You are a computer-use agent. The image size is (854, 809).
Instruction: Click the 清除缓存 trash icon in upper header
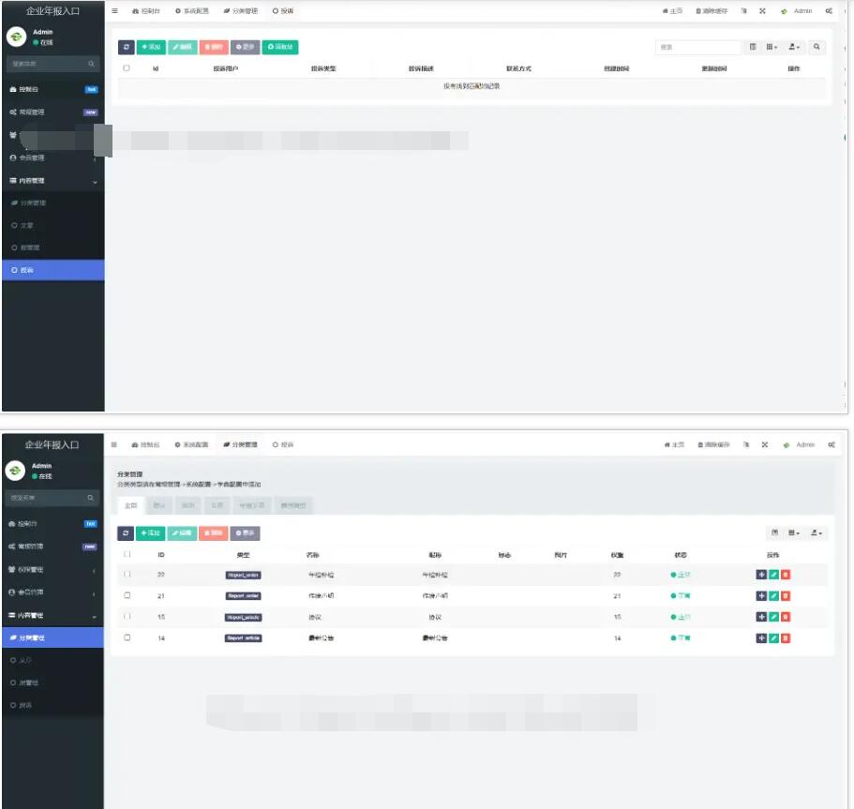[699, 11]
